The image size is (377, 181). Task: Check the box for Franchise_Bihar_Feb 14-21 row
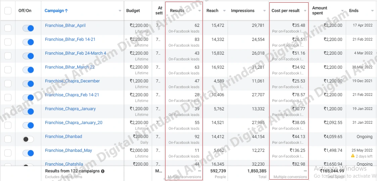[8, 42]
